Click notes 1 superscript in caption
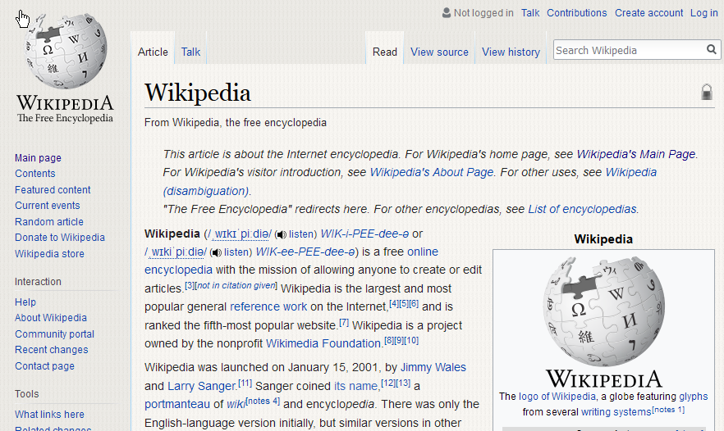Viewport: 724px width, 431px height. (x=668, y=410)
